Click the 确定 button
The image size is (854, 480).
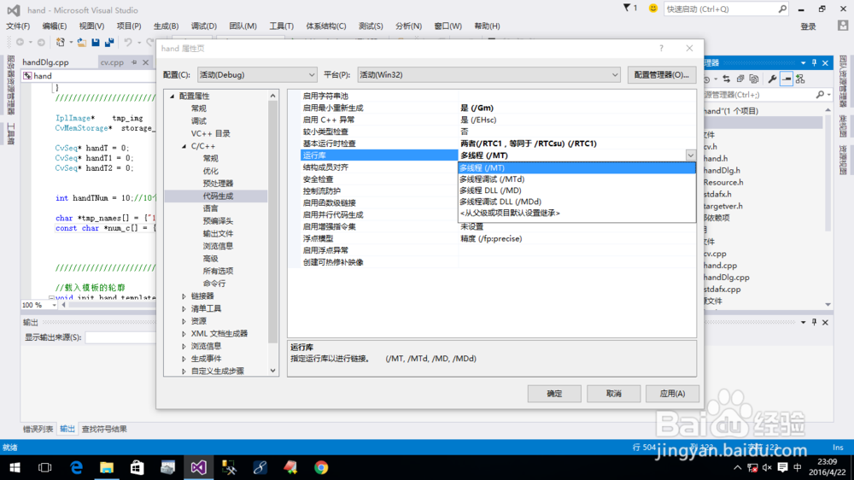pos(554,394)
